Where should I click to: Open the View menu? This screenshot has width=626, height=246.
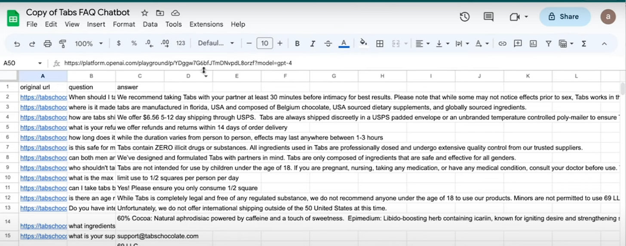click(72, 25)
